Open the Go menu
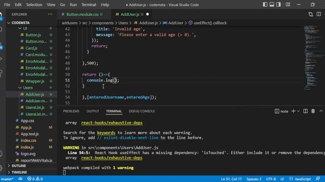The image size is (325, 182). click(x=62, y=5)
